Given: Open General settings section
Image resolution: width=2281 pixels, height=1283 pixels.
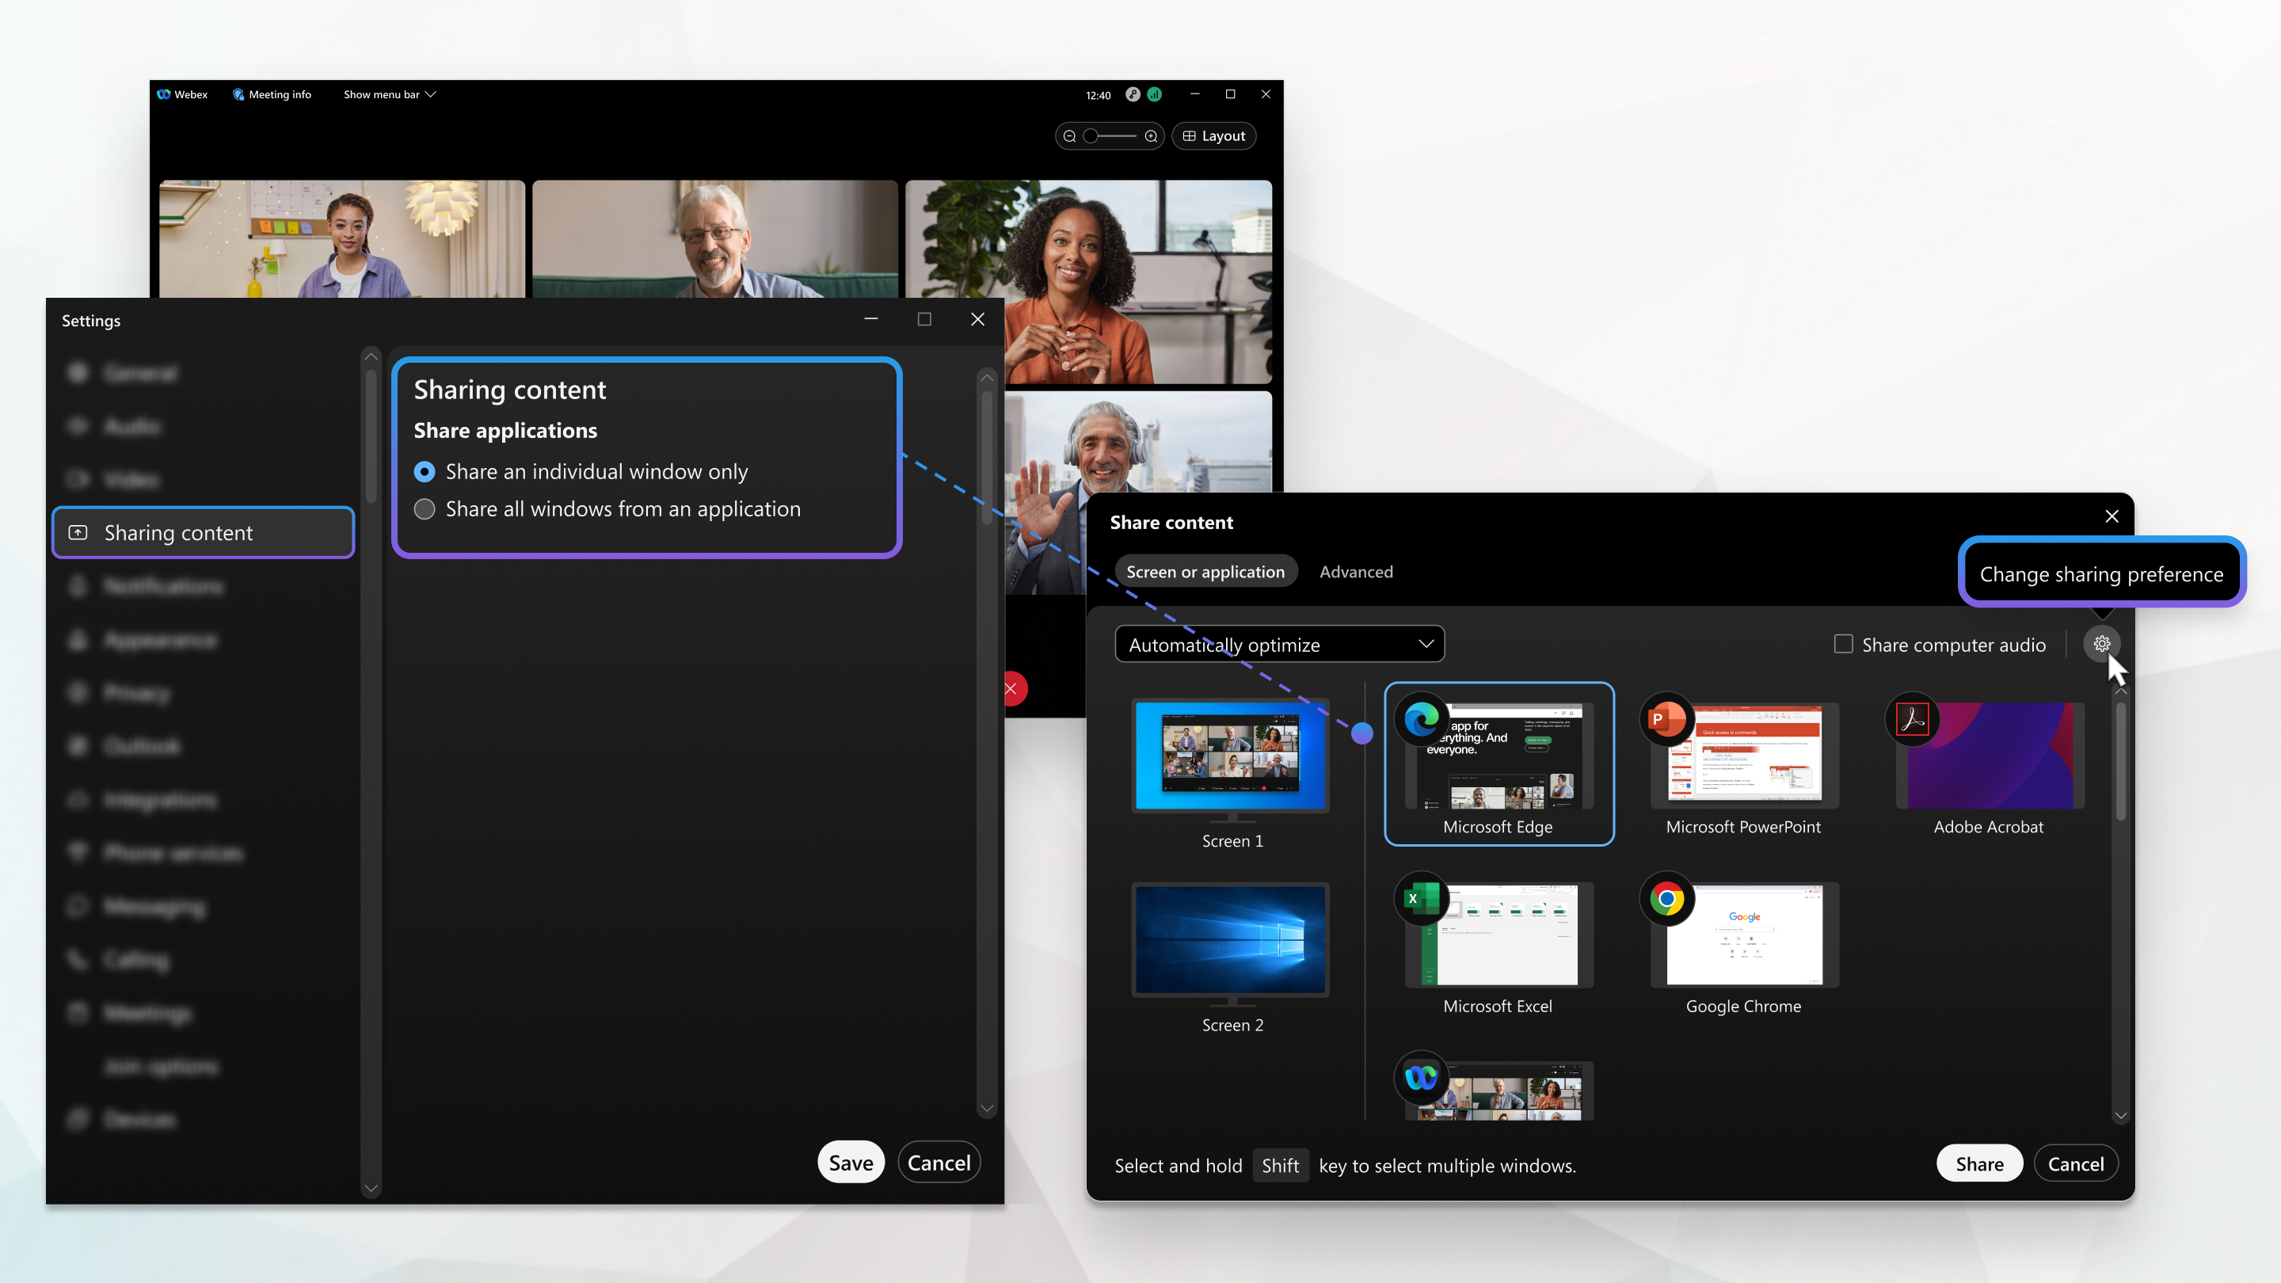Looking at the screenshot, I should pos(139,371).
